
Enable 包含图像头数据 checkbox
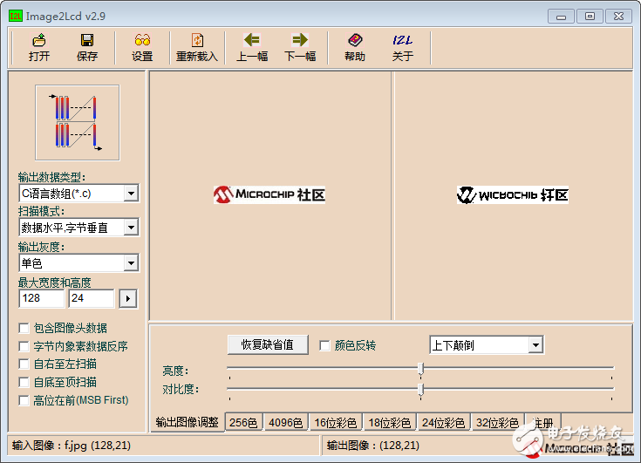pos(24,329)
